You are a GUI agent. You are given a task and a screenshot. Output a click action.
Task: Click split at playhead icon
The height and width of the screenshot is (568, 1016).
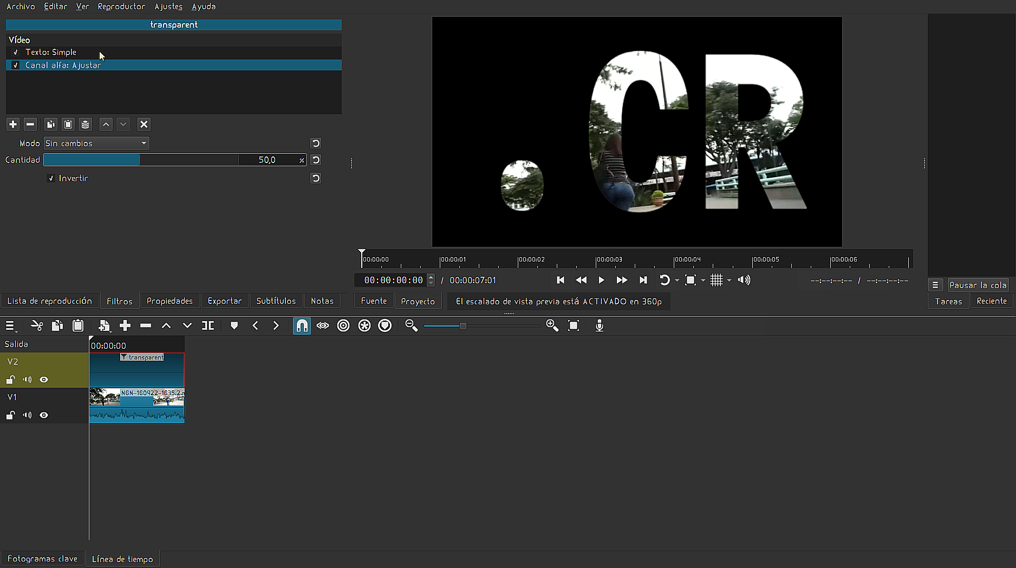point(208,326)
